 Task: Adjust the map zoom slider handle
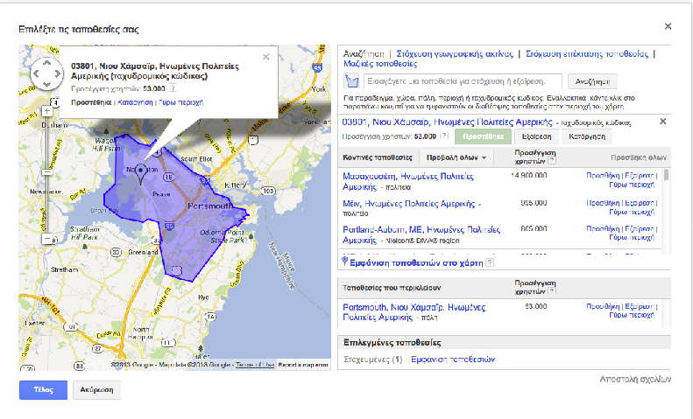[46, 171]
